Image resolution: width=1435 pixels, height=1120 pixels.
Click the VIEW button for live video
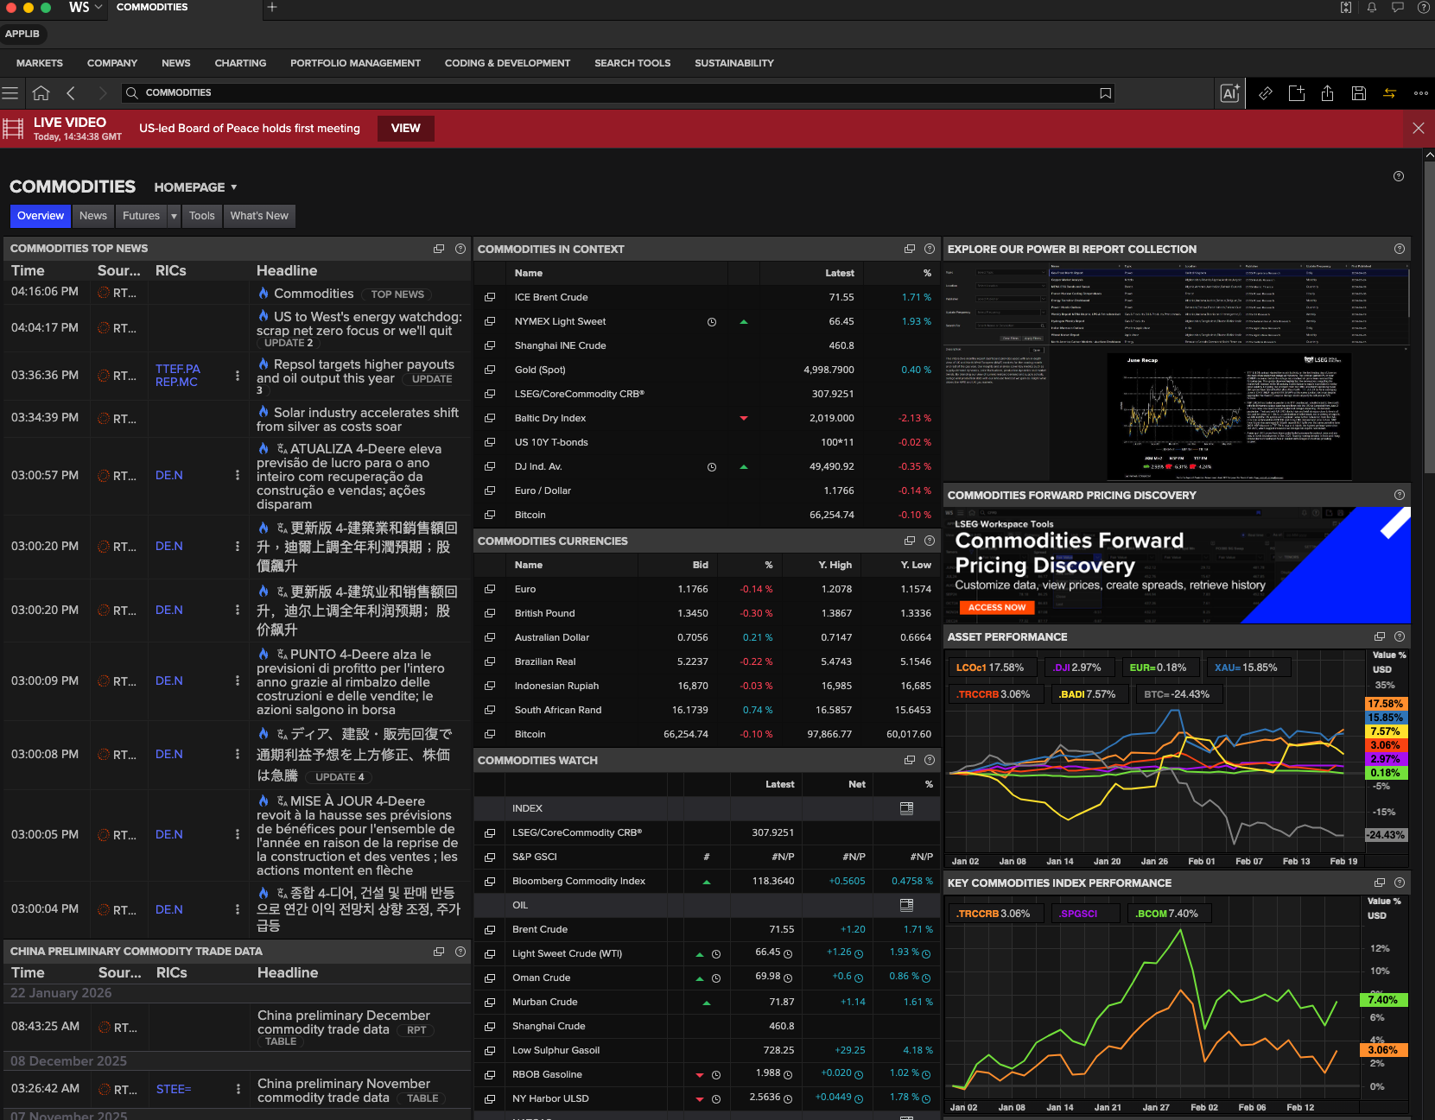click(405, 129)
